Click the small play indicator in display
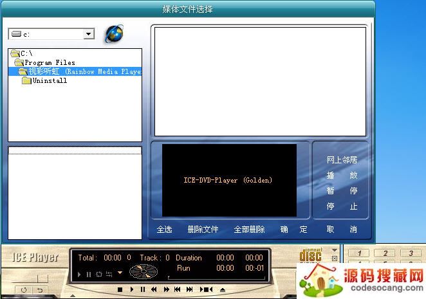426x299 pixels. [x=79, y=275]
